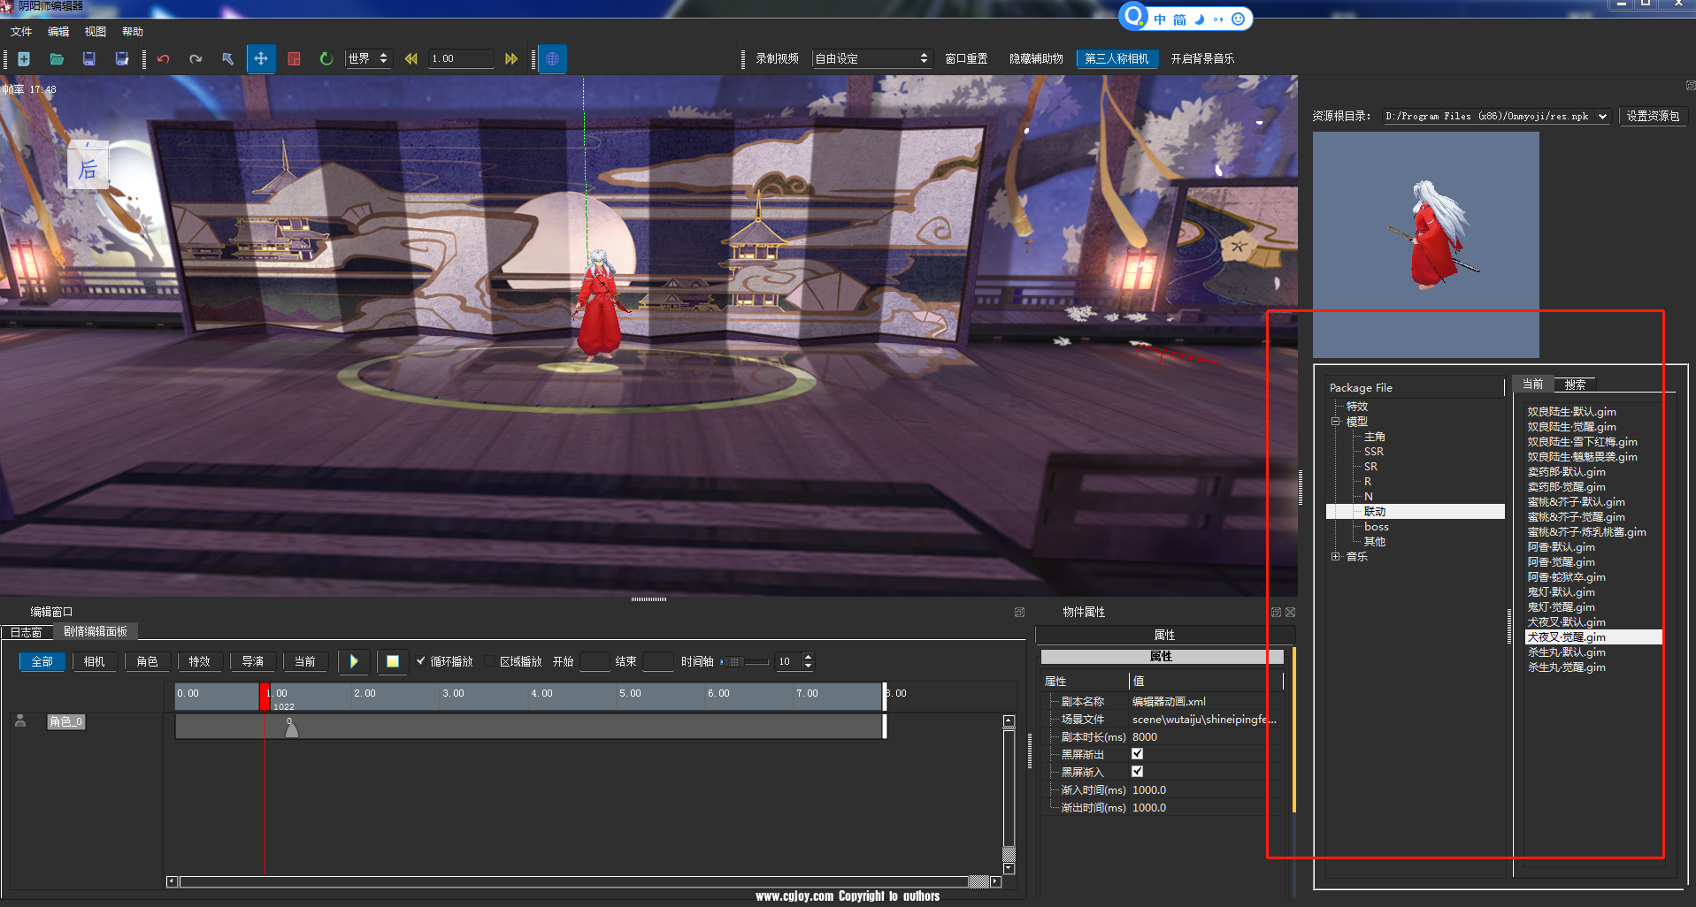The height and width of the screenshot is (907, 1696).
Task: Click the yellow rewind double-arrow icon
Action: [x=411, y=58]
